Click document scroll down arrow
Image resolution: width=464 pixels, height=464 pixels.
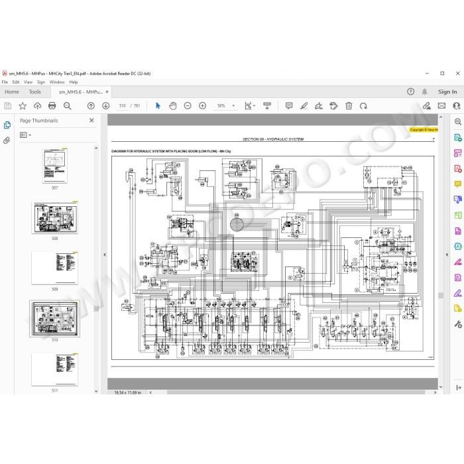click(x=441, y=386)
